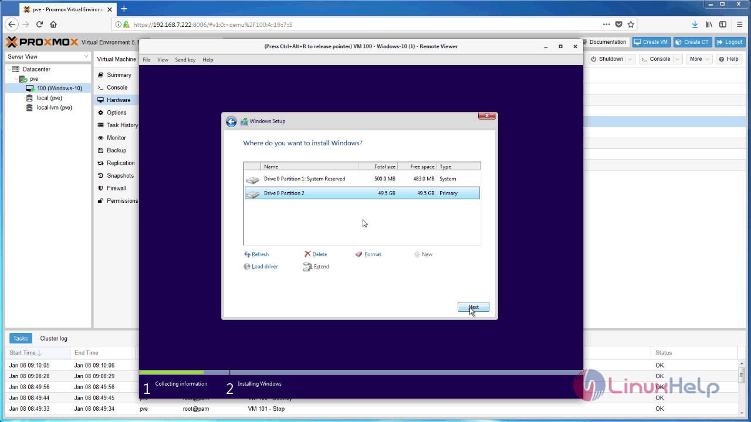
Task: Collapse the Datacenter tree node
Action: tap(8, 69)
